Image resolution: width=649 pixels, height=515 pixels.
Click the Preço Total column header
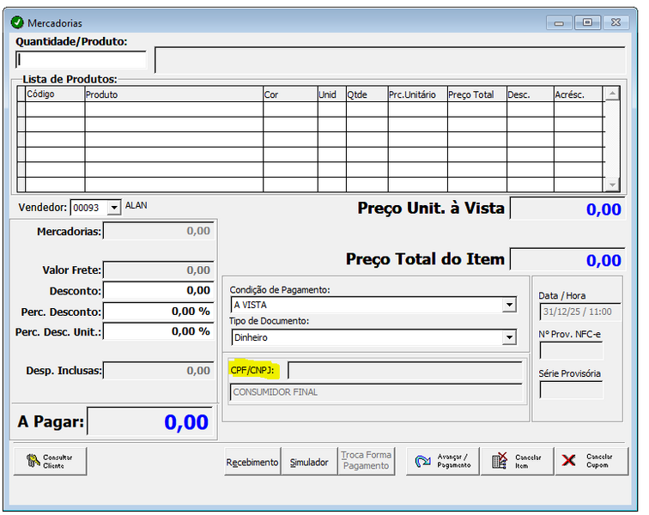[476, 94]
